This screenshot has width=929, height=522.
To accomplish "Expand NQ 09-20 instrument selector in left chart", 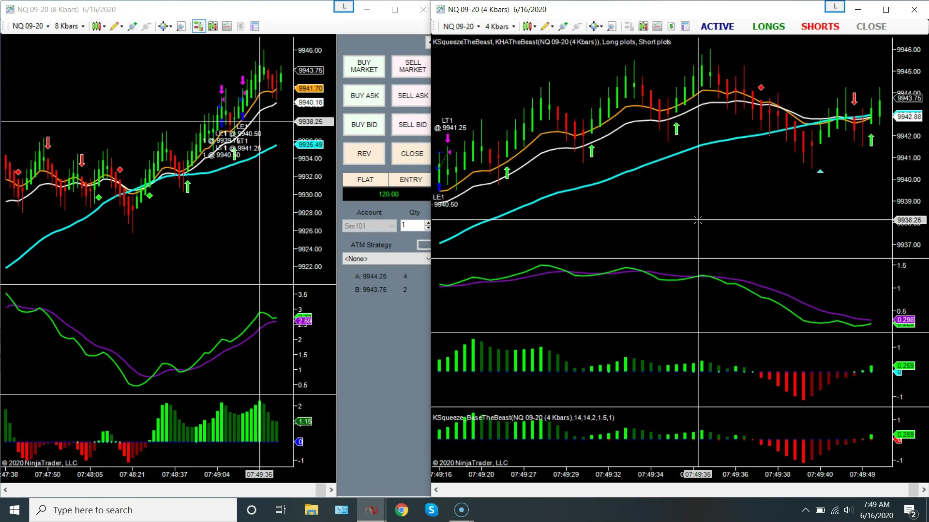I will 31,26.
